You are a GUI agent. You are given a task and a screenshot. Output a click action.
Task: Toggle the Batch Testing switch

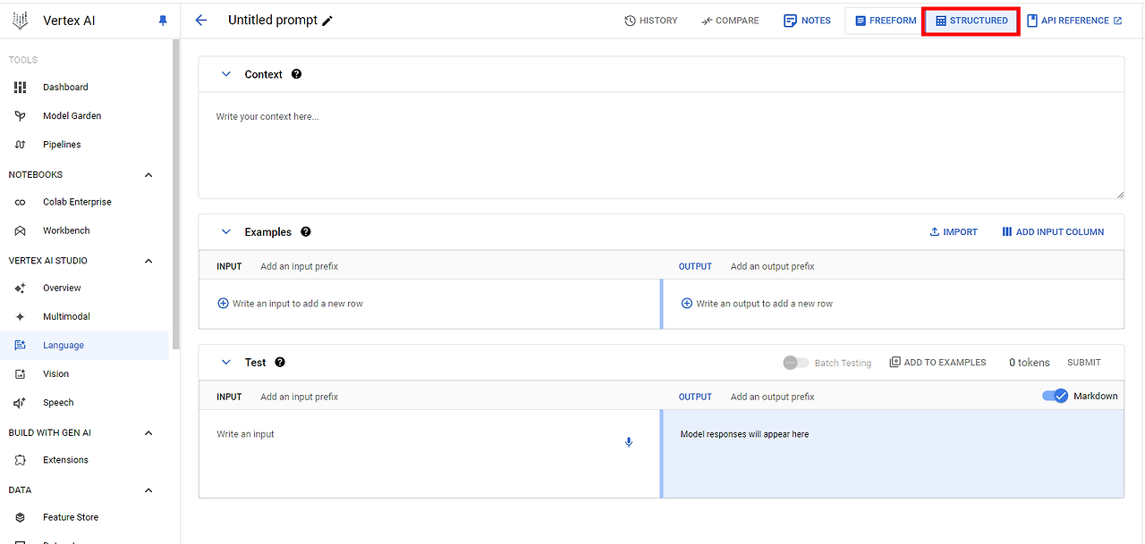point(795,363)
